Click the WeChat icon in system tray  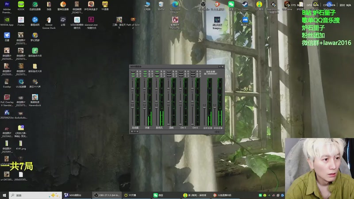click(260, 195)
